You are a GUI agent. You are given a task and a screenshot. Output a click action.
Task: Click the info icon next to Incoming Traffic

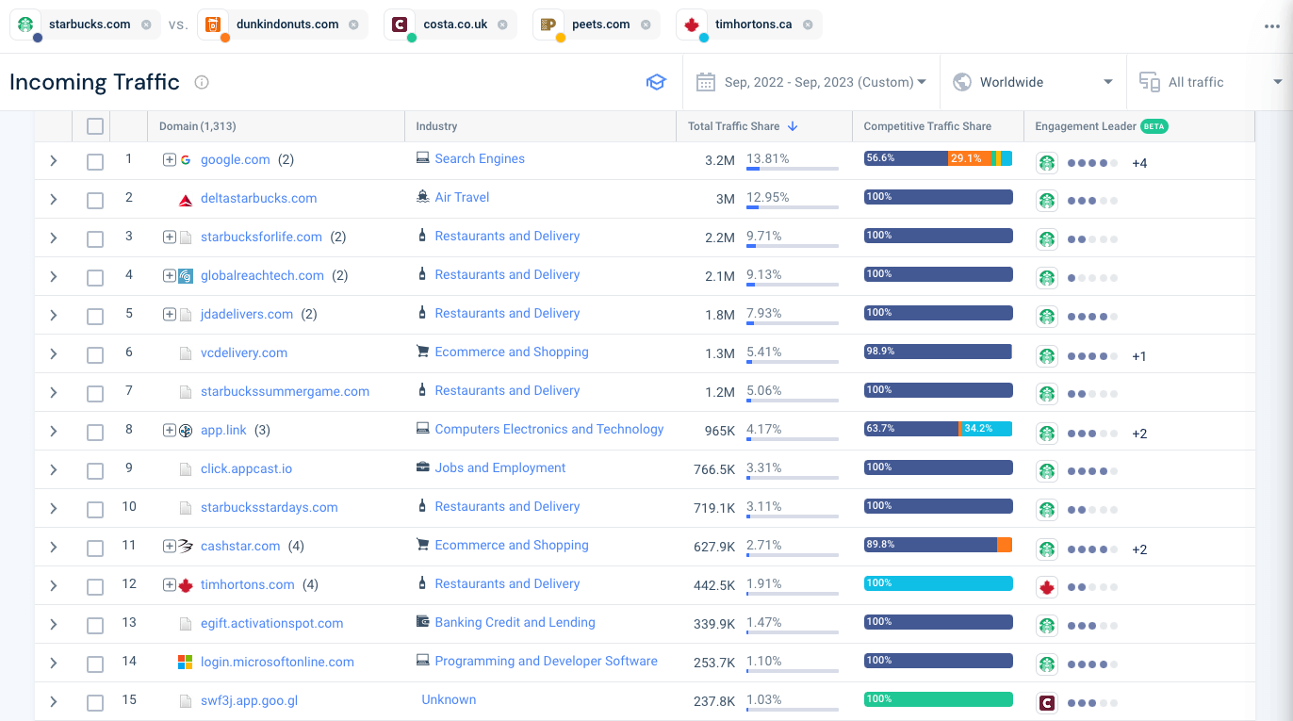tap(202, 82)
